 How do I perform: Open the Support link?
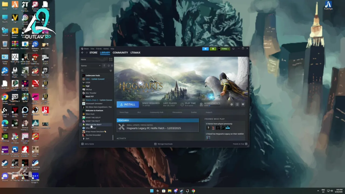(209, 112)
